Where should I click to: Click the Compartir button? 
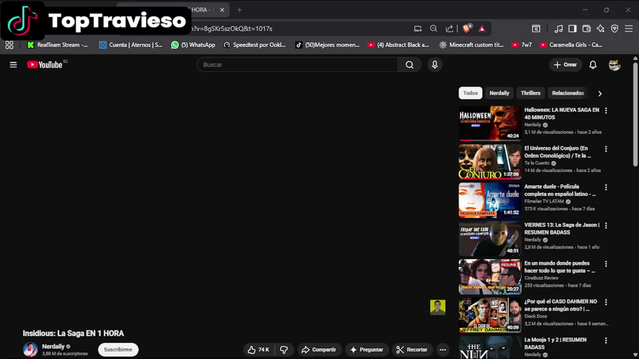[x=319, y=350]
